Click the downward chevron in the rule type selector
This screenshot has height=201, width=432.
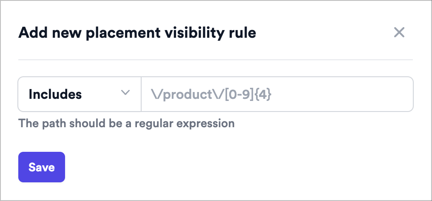[x=125, y=92]
